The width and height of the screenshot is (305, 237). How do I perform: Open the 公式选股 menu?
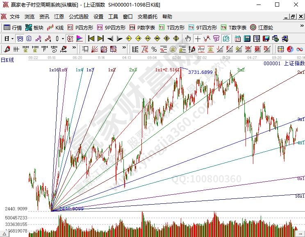click(78, 17)
